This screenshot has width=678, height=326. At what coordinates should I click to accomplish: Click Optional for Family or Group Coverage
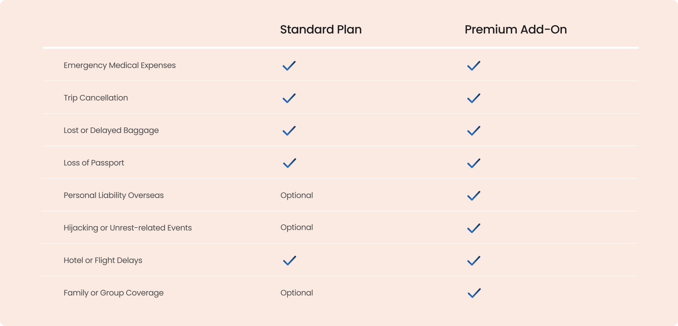point(297,293)
